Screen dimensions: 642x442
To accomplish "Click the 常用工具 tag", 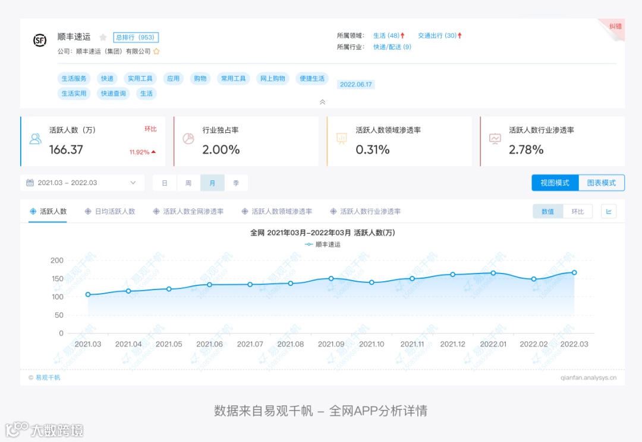I will click(x=234, y=78).
